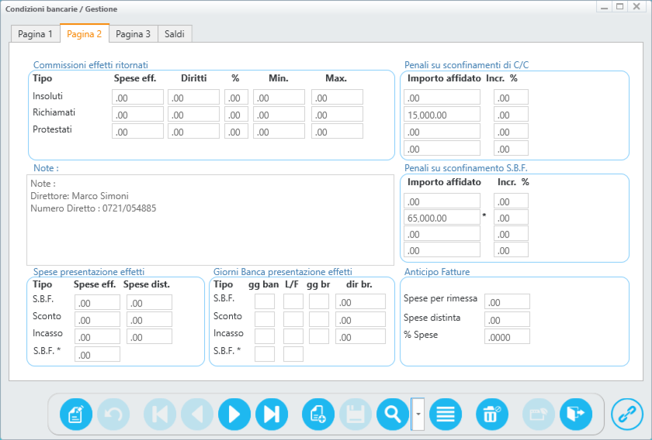Viewport: 652px width, 440px height.
Task: Click the chain link icon
Action: [x=627, y=414]
